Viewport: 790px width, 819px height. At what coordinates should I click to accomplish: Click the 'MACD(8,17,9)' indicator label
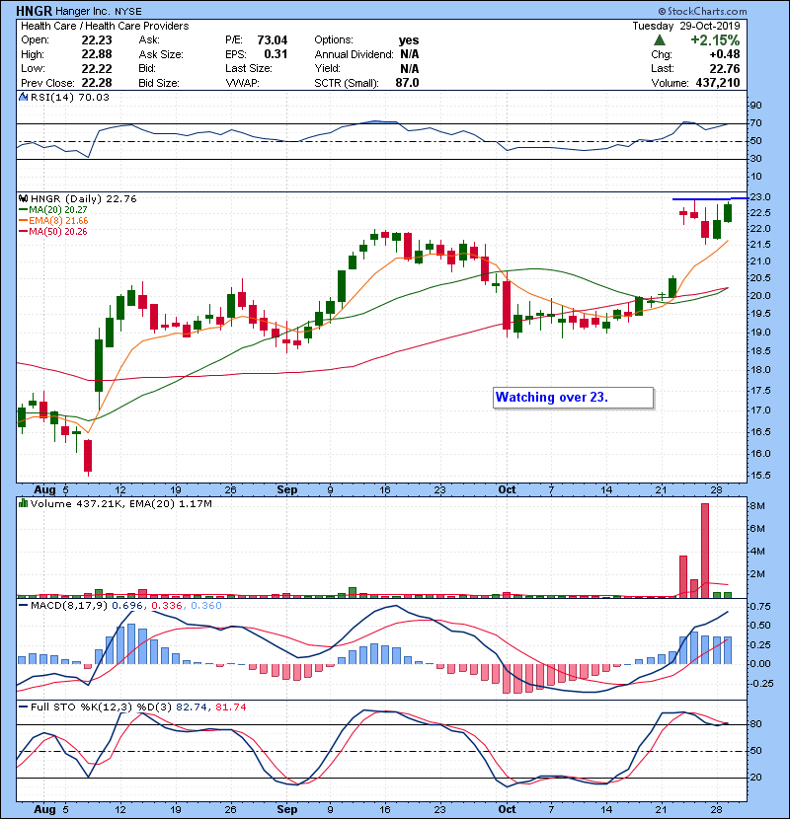69,606
